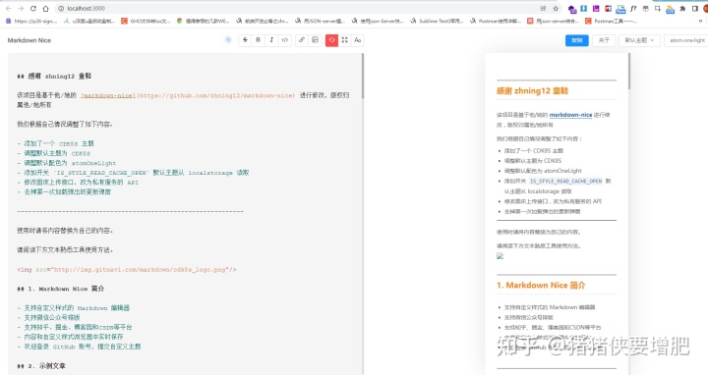The image size is (708, 375).
Task: Click the 'IS_STYLE_READ_CACHE_OPEN' line in the editor
Action: (x=133, y=173)
